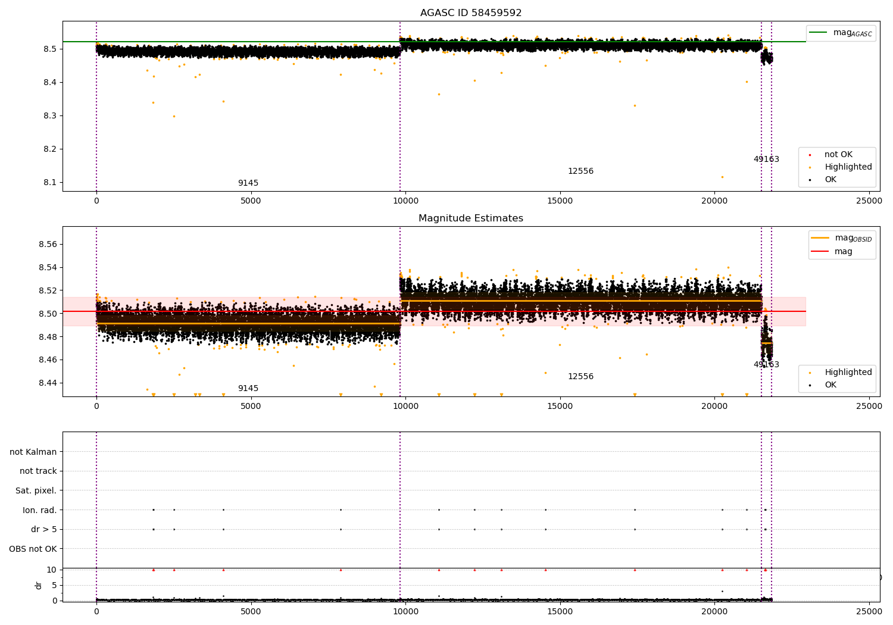Viewport: 893px width, 625px height.
Task: Click the 9145 obsid label in top plot
Action: click(248, 183)
